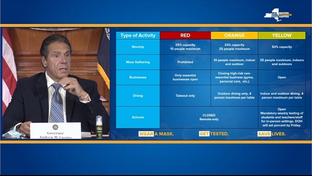Select the Dining row label

(138, 96)
